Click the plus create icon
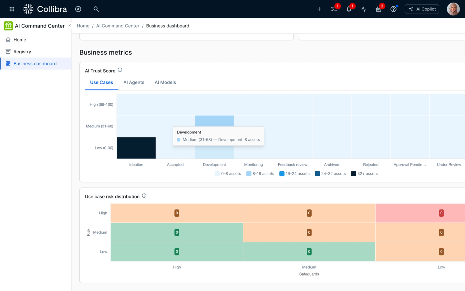 [319, 9]
